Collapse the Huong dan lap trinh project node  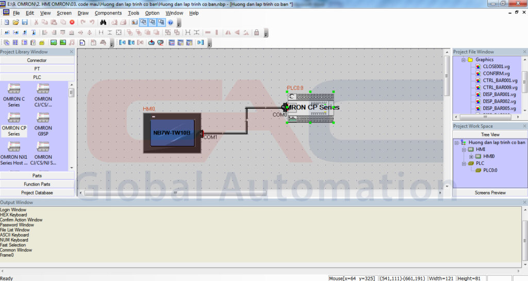point(457,143)
